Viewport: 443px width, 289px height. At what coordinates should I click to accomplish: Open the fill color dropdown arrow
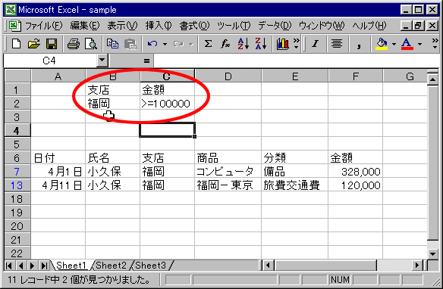click(394, 44)
